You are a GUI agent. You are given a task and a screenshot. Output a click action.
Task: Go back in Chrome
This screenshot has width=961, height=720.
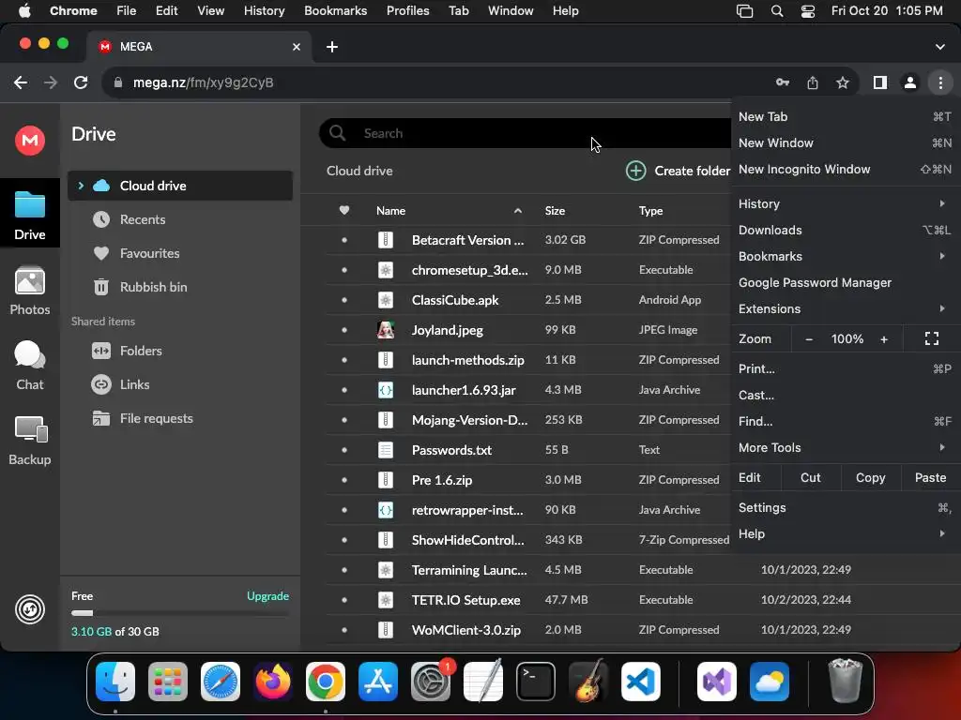21,82
